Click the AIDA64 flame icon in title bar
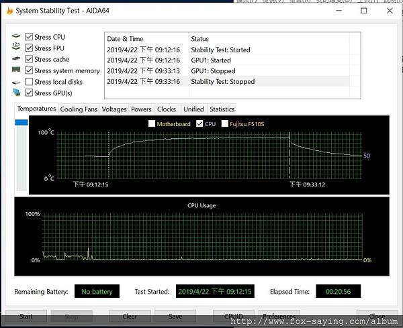Image resolution: width=403 pixels, height=328 pixels. (x=9, y=11)
